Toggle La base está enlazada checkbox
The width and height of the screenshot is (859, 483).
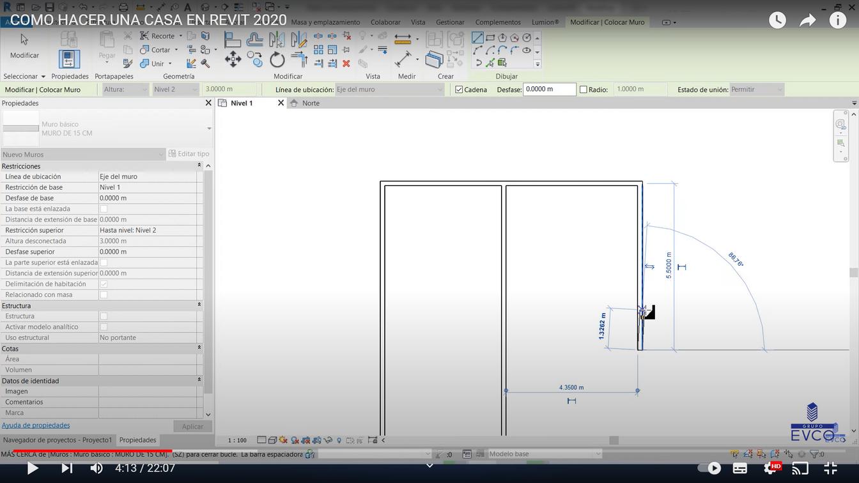pyautogui.click(x=104, y=209)
